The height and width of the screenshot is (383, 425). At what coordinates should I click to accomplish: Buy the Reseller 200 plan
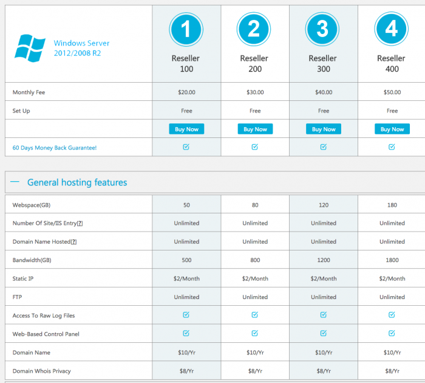(x=255, y=129)
